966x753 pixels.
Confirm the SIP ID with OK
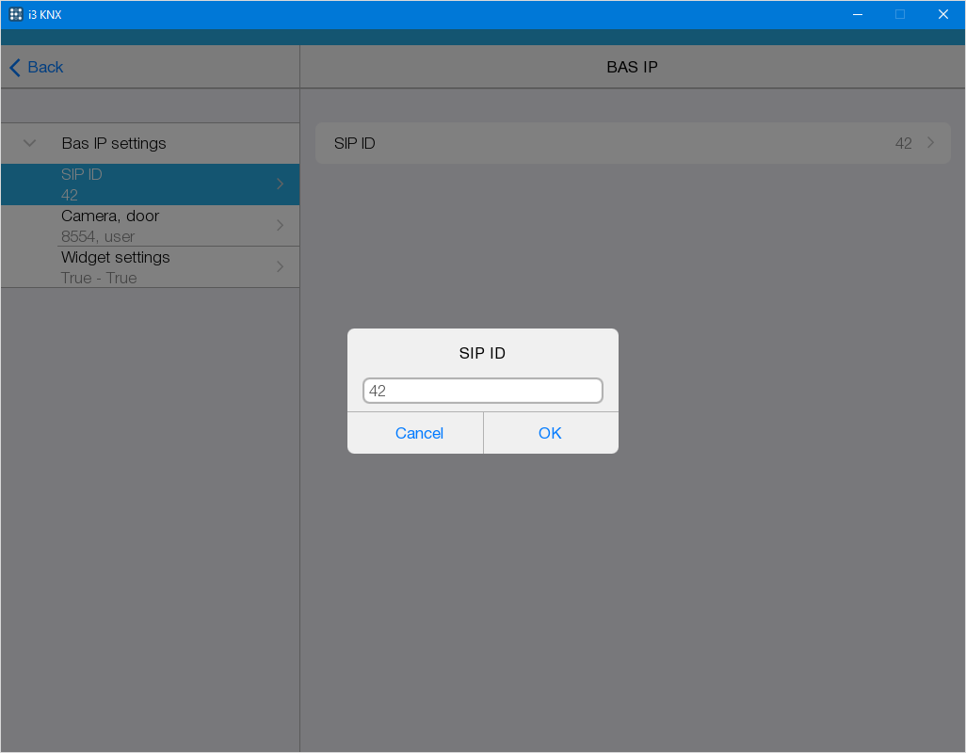(550, 433)
